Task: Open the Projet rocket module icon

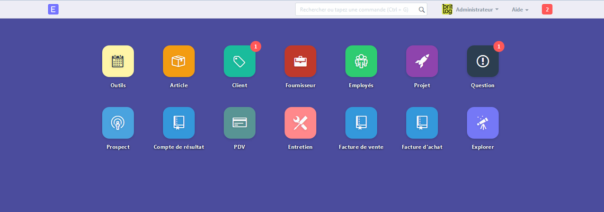Action: click(x=422, y=61)
